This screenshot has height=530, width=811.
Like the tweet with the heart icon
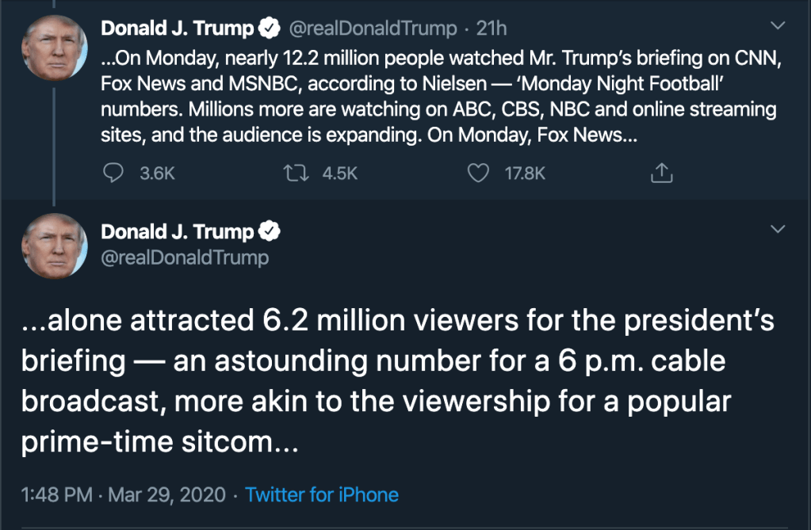tap(478, 173)
